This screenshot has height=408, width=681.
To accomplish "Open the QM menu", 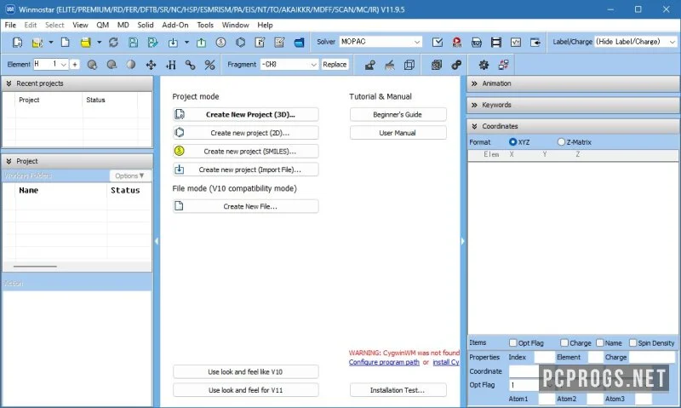I will [102, 25].
